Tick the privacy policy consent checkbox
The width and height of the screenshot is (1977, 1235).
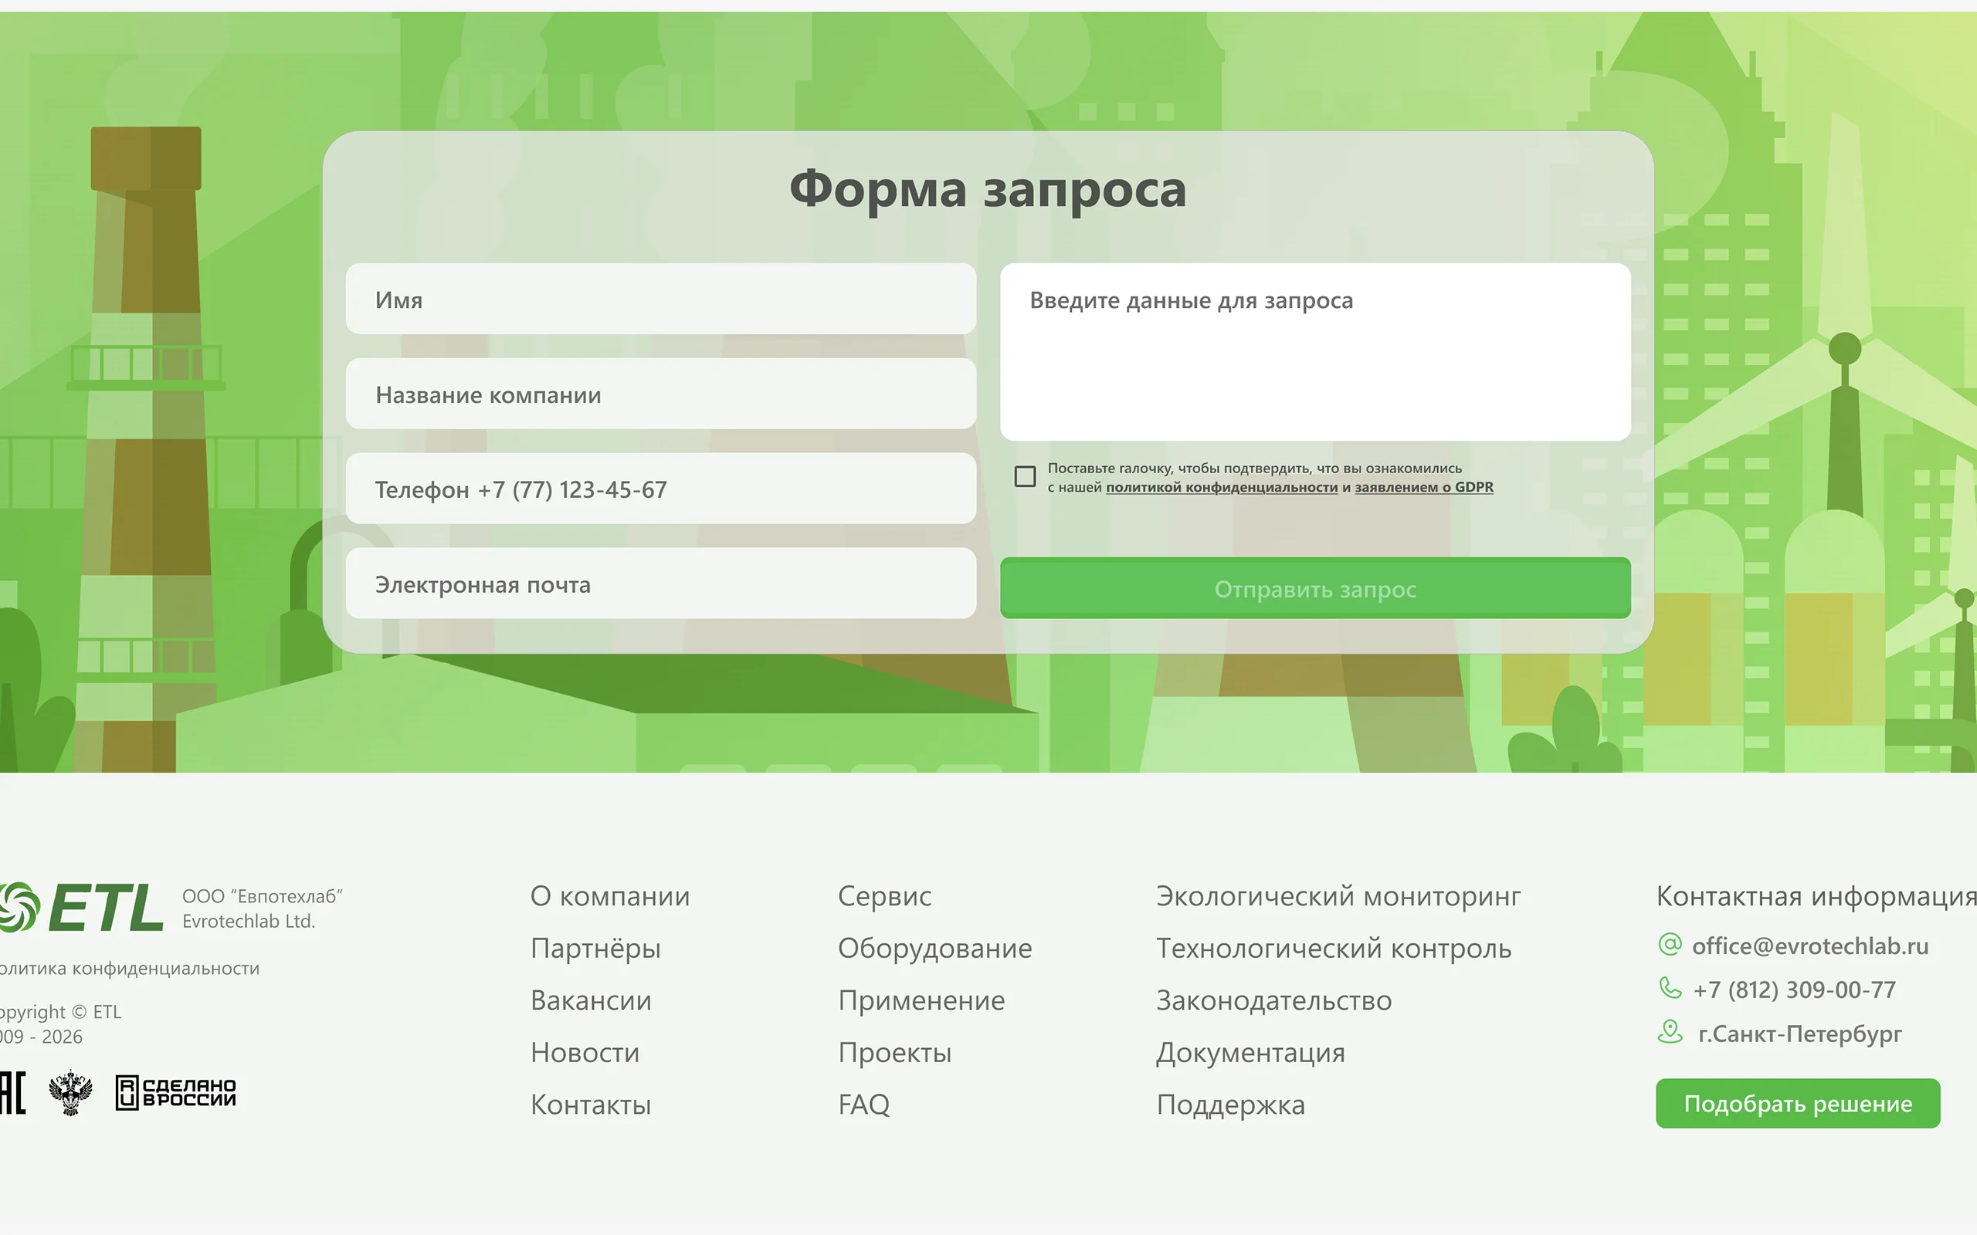click(x=1025, y=476)
